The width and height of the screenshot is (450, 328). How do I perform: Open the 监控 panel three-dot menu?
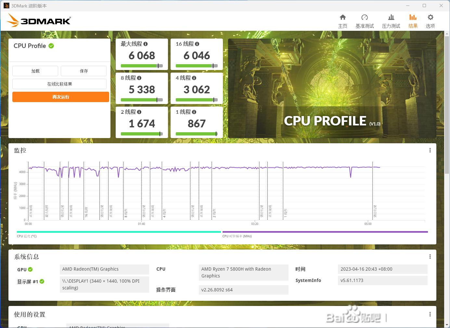click(430, 150)
